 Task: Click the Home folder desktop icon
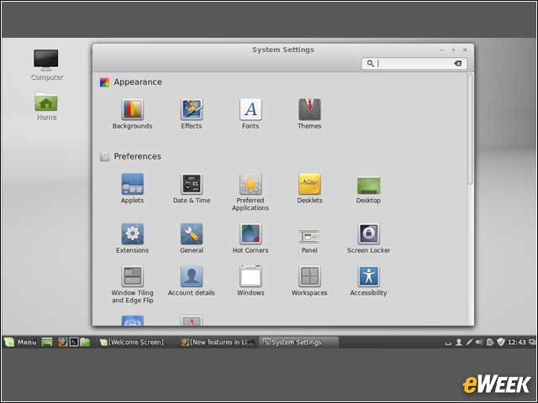[x=46, y=107]
